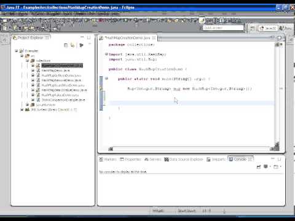The image size is (295, 221).
Task: Click the Map<Integer,String> map declaration line
Action: (x=189, y=89)
